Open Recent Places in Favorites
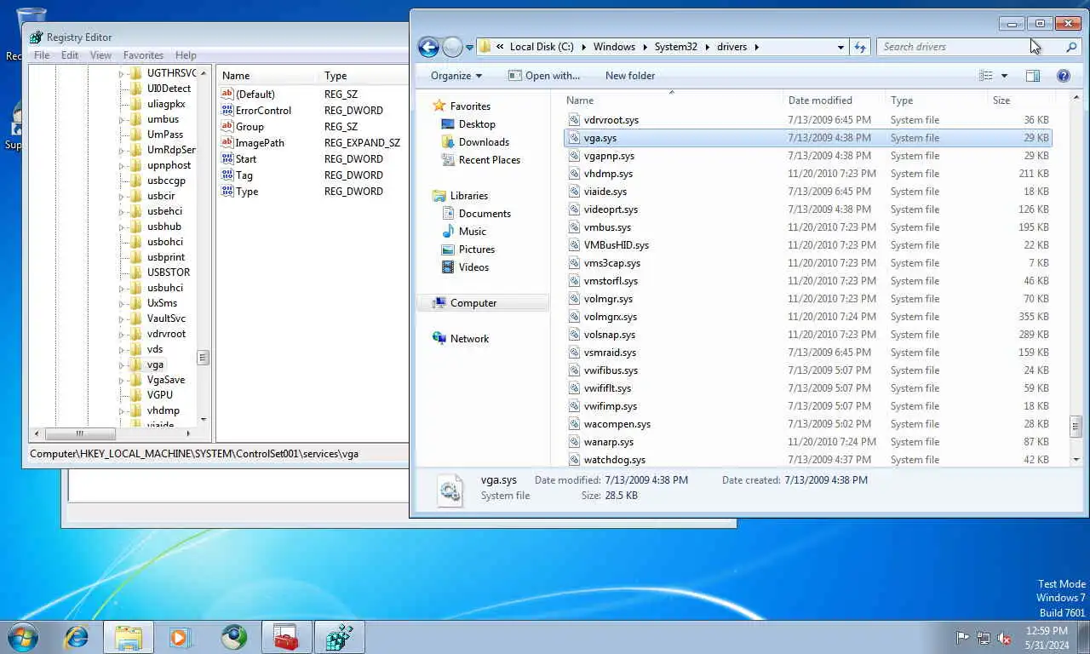Screen dimensions: 1090x654 point(489,160)
